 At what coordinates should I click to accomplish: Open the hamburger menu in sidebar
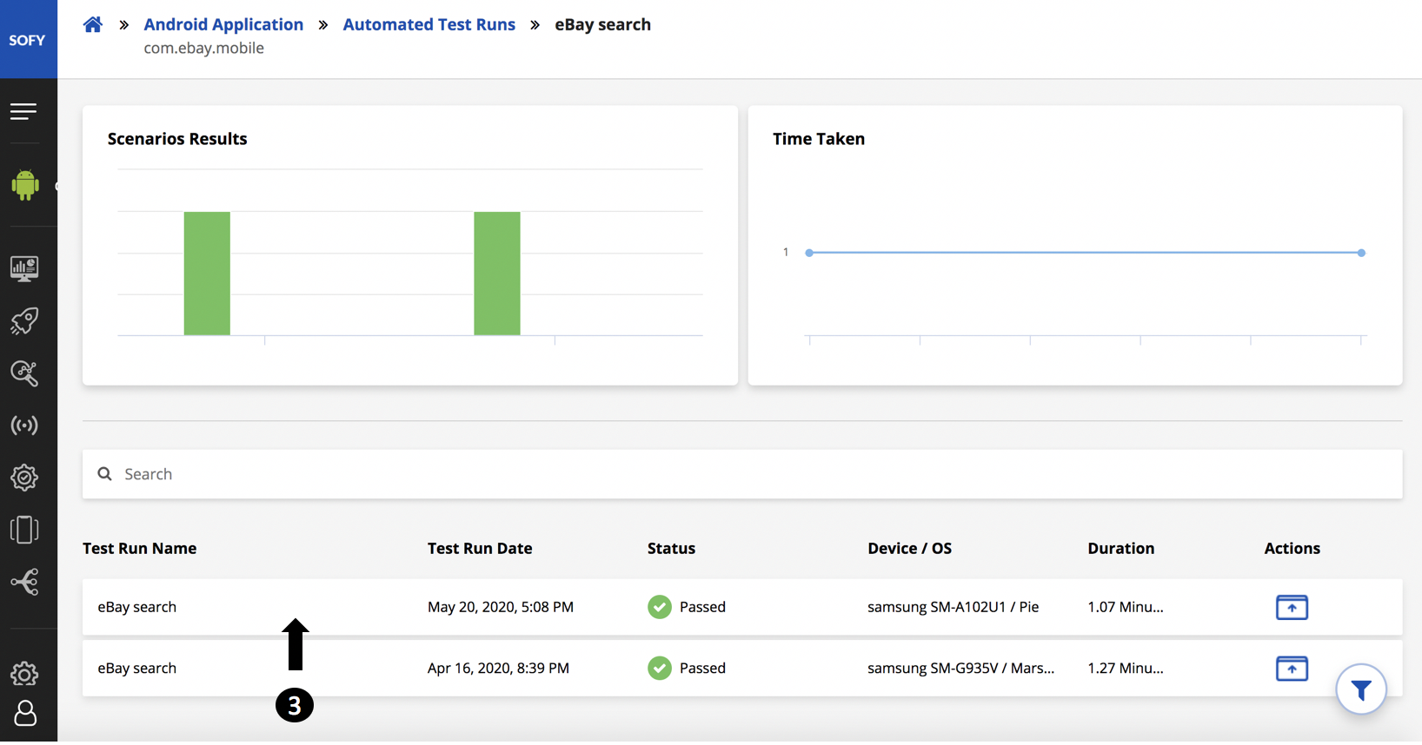pos(23,111)
